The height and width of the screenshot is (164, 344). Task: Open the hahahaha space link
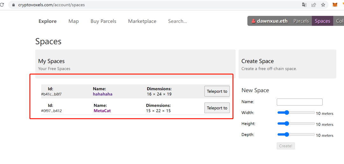tap(103, 94)
